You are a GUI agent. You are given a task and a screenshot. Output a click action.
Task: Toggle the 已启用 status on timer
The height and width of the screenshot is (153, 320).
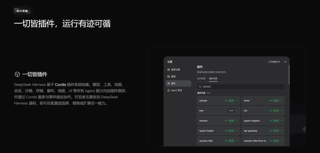tap(276, 100)
